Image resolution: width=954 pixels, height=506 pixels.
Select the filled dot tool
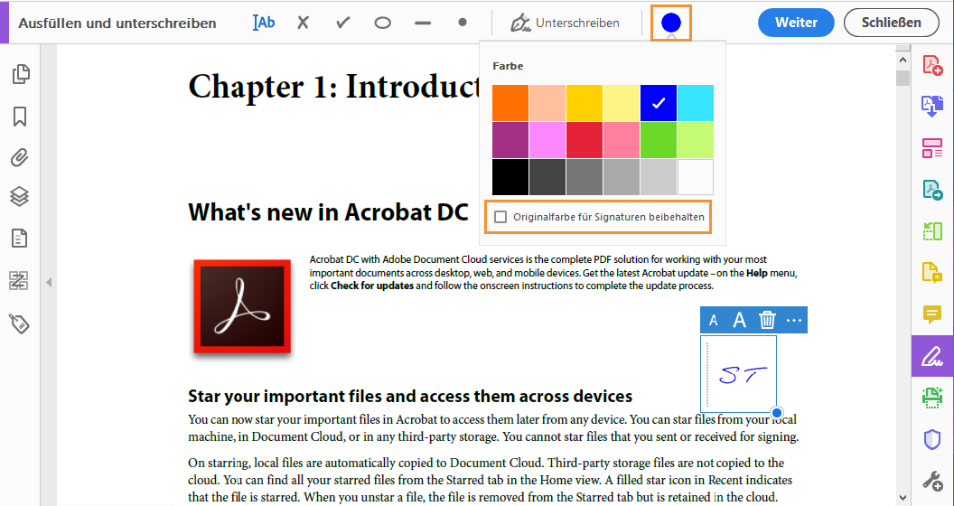[x=463, y=23]
